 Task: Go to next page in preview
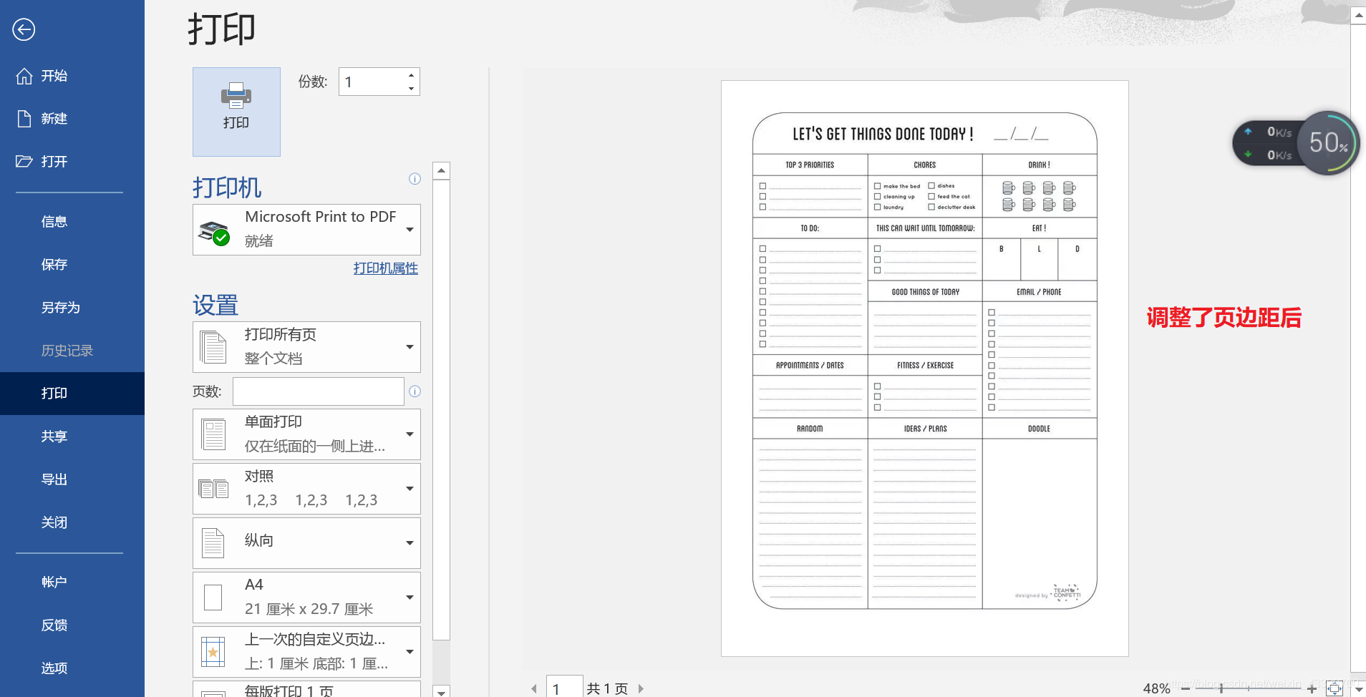[641, 688]
